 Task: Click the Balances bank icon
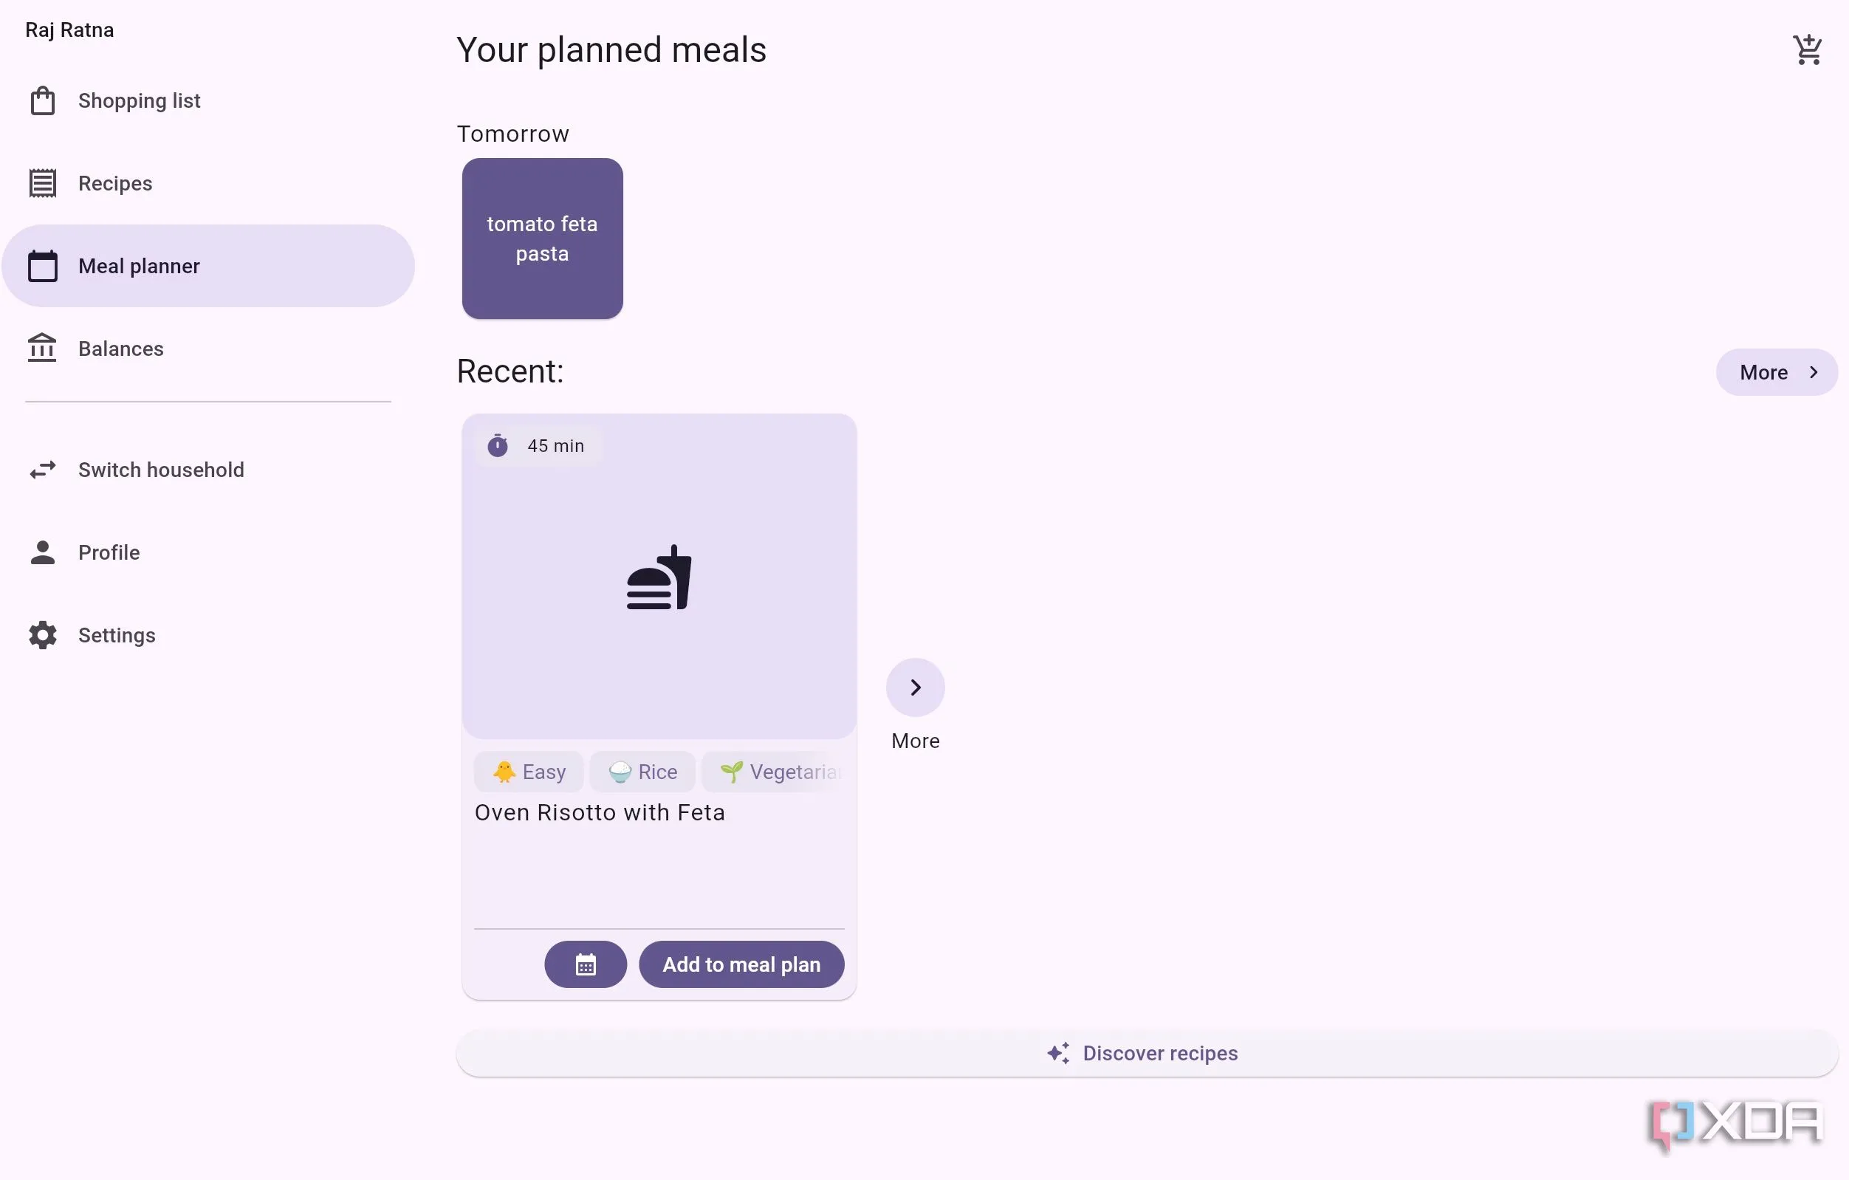click(x=43, y=349)
